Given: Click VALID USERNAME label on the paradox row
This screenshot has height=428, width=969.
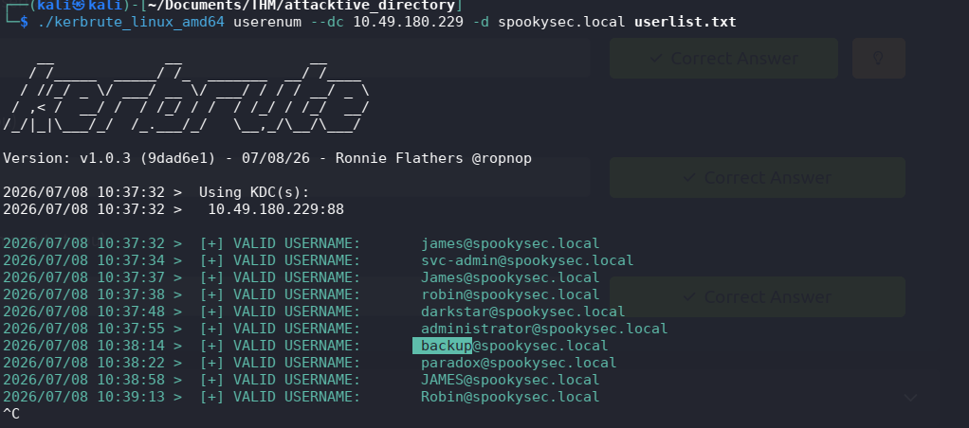Looking at the screenshot, I should click(297, 363).
